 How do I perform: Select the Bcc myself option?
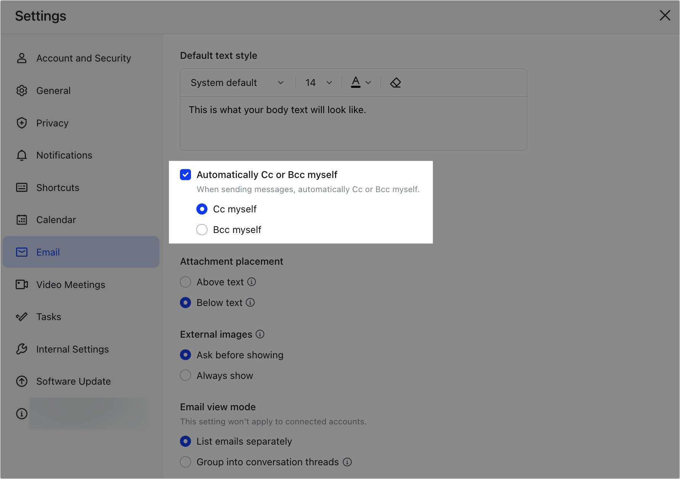pos(202,230)
